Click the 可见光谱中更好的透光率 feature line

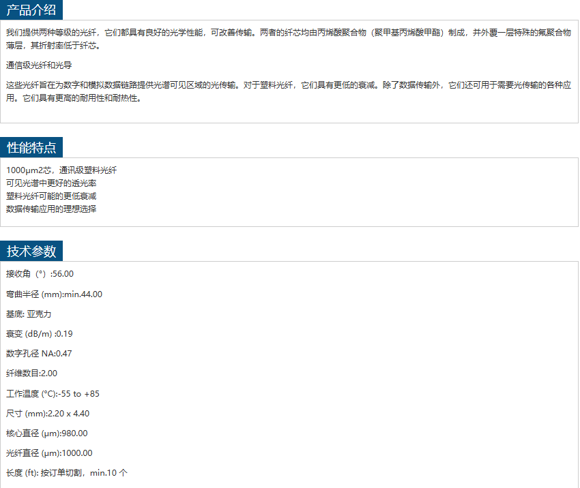(x=51, y=183)
